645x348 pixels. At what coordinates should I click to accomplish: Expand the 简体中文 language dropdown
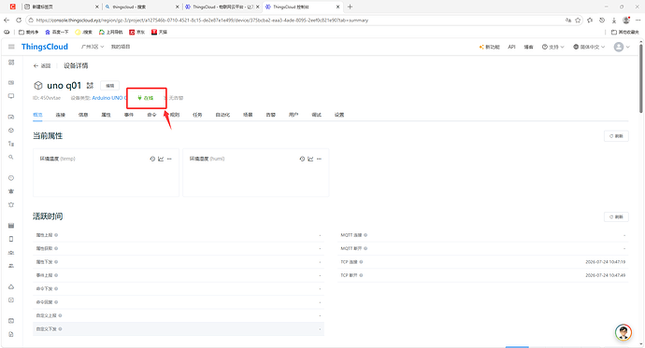[x=589, y=48]
